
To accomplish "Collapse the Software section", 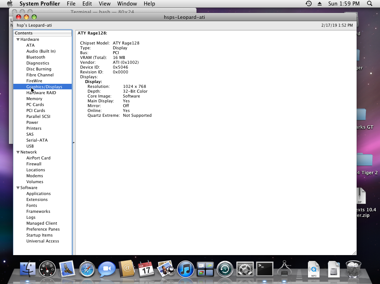I will (18, 188).
